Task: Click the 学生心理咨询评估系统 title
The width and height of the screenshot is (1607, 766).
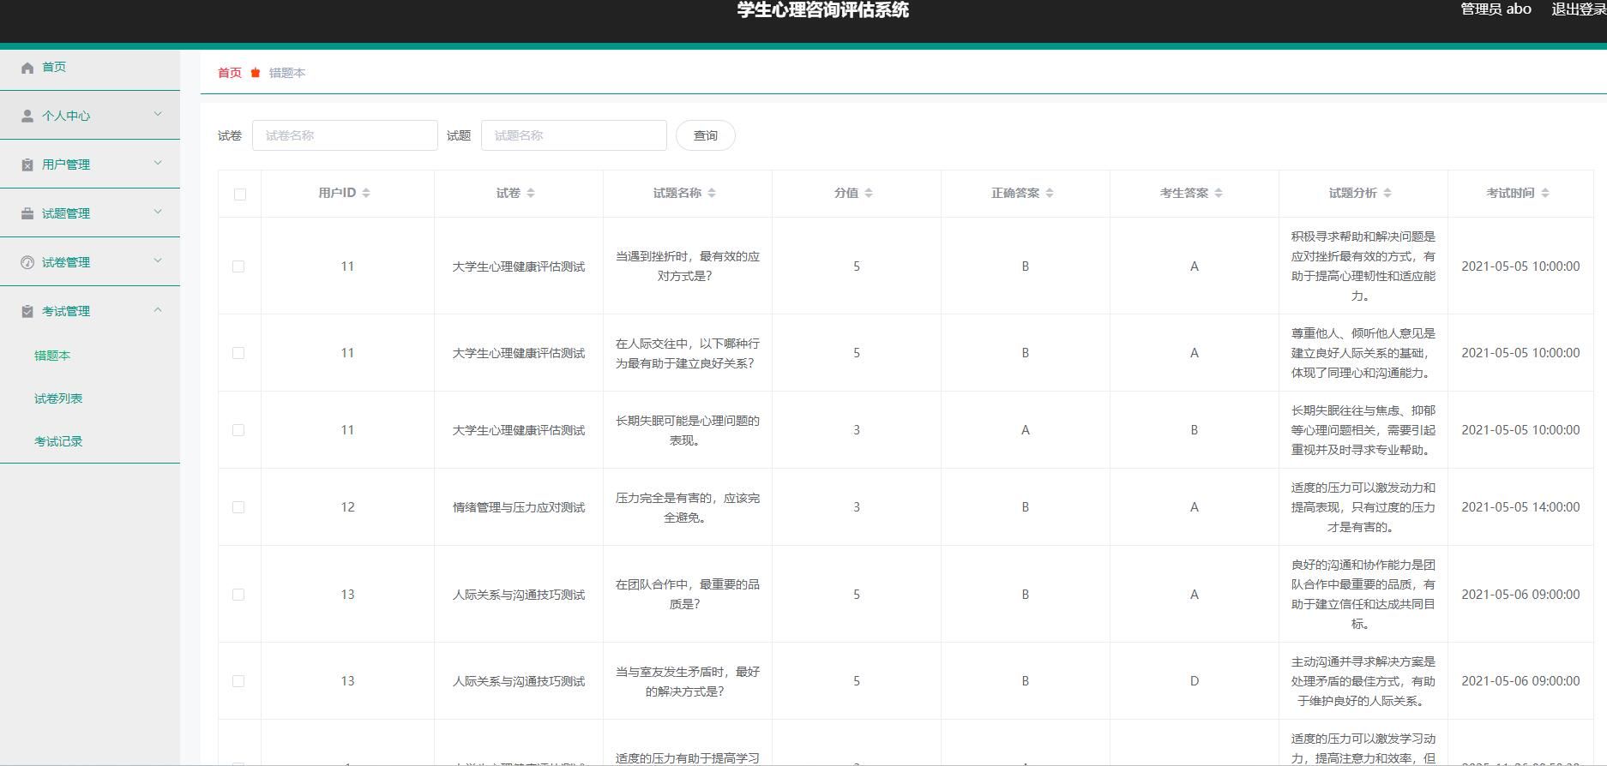Action: [x=823, y=10]
